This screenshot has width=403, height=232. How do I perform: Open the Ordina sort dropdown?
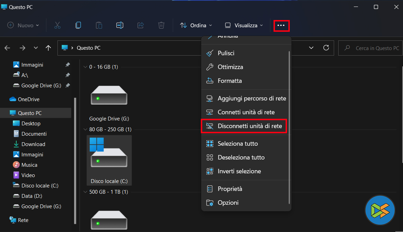click(x=196, y=25)
